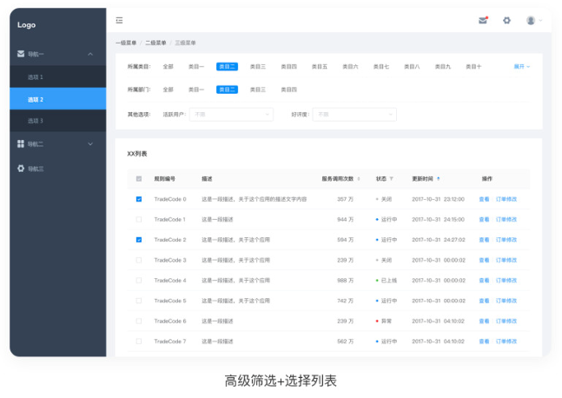Screen dimensions: 562x398
Task: Select 全部 in the 所属类目 filter
Action: (169, 66)
